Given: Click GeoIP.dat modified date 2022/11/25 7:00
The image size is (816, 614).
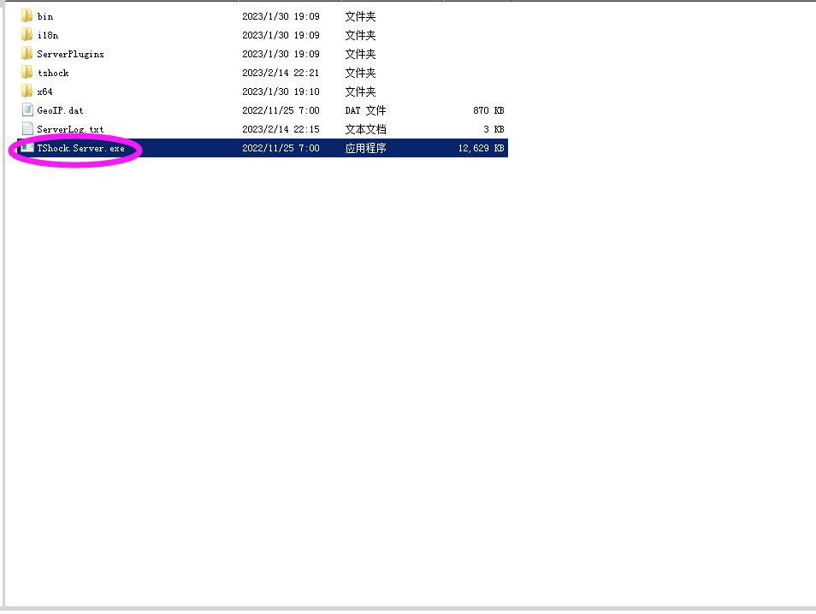Looking at the screenshot, I should coord(281,110).
